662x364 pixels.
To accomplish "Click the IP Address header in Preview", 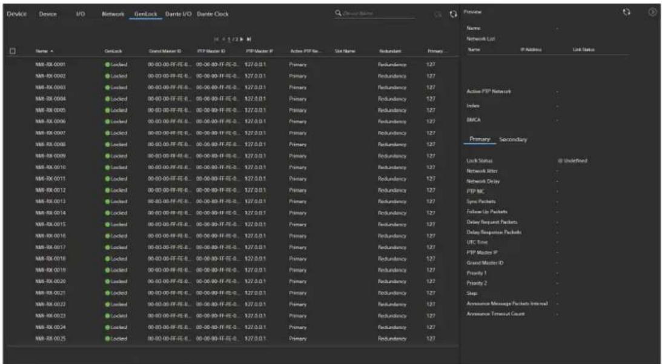I will 531,50.
